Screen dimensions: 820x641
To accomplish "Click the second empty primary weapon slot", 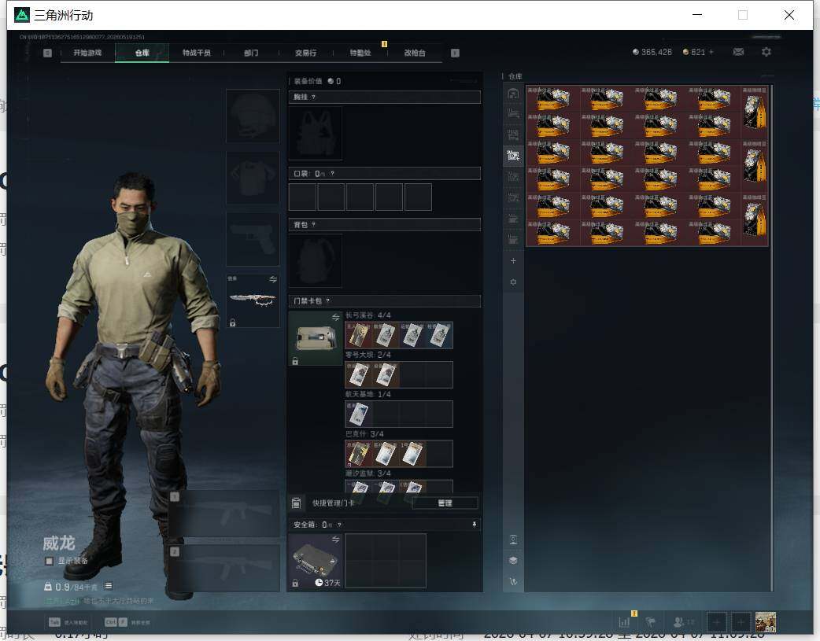I will click(225, 568).
